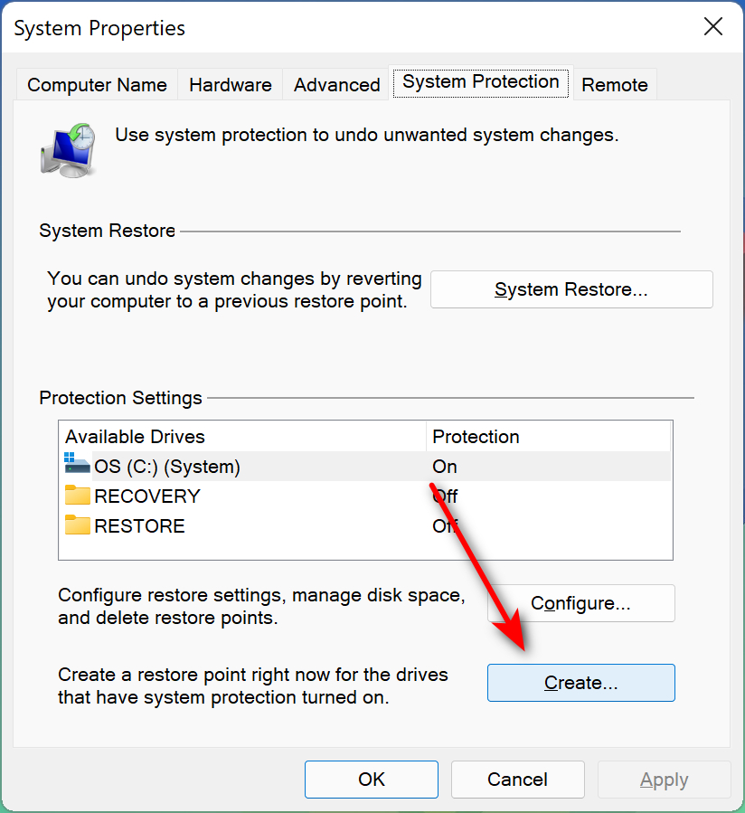Close the System Properties dialog

click(x=713, y=27)
